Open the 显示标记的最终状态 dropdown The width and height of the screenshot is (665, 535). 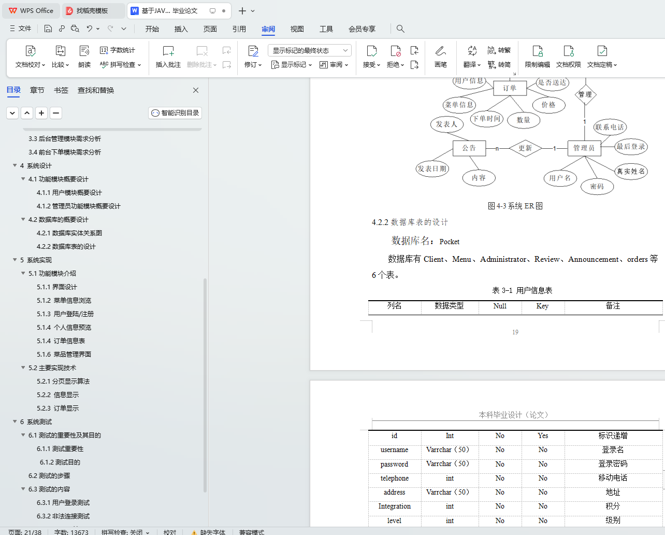310,50
